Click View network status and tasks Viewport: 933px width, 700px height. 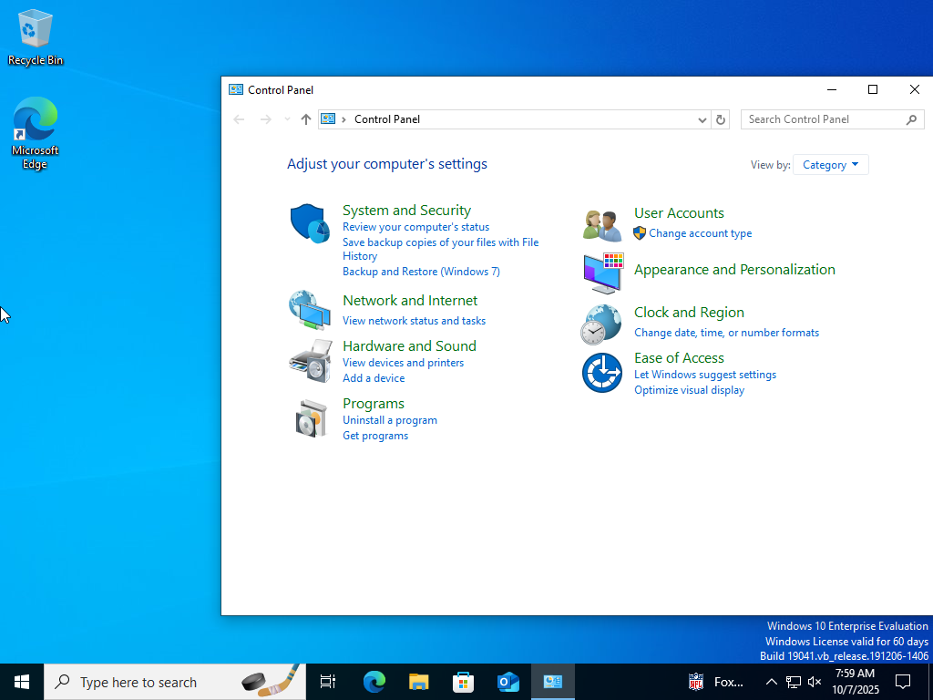coord(414,321)
